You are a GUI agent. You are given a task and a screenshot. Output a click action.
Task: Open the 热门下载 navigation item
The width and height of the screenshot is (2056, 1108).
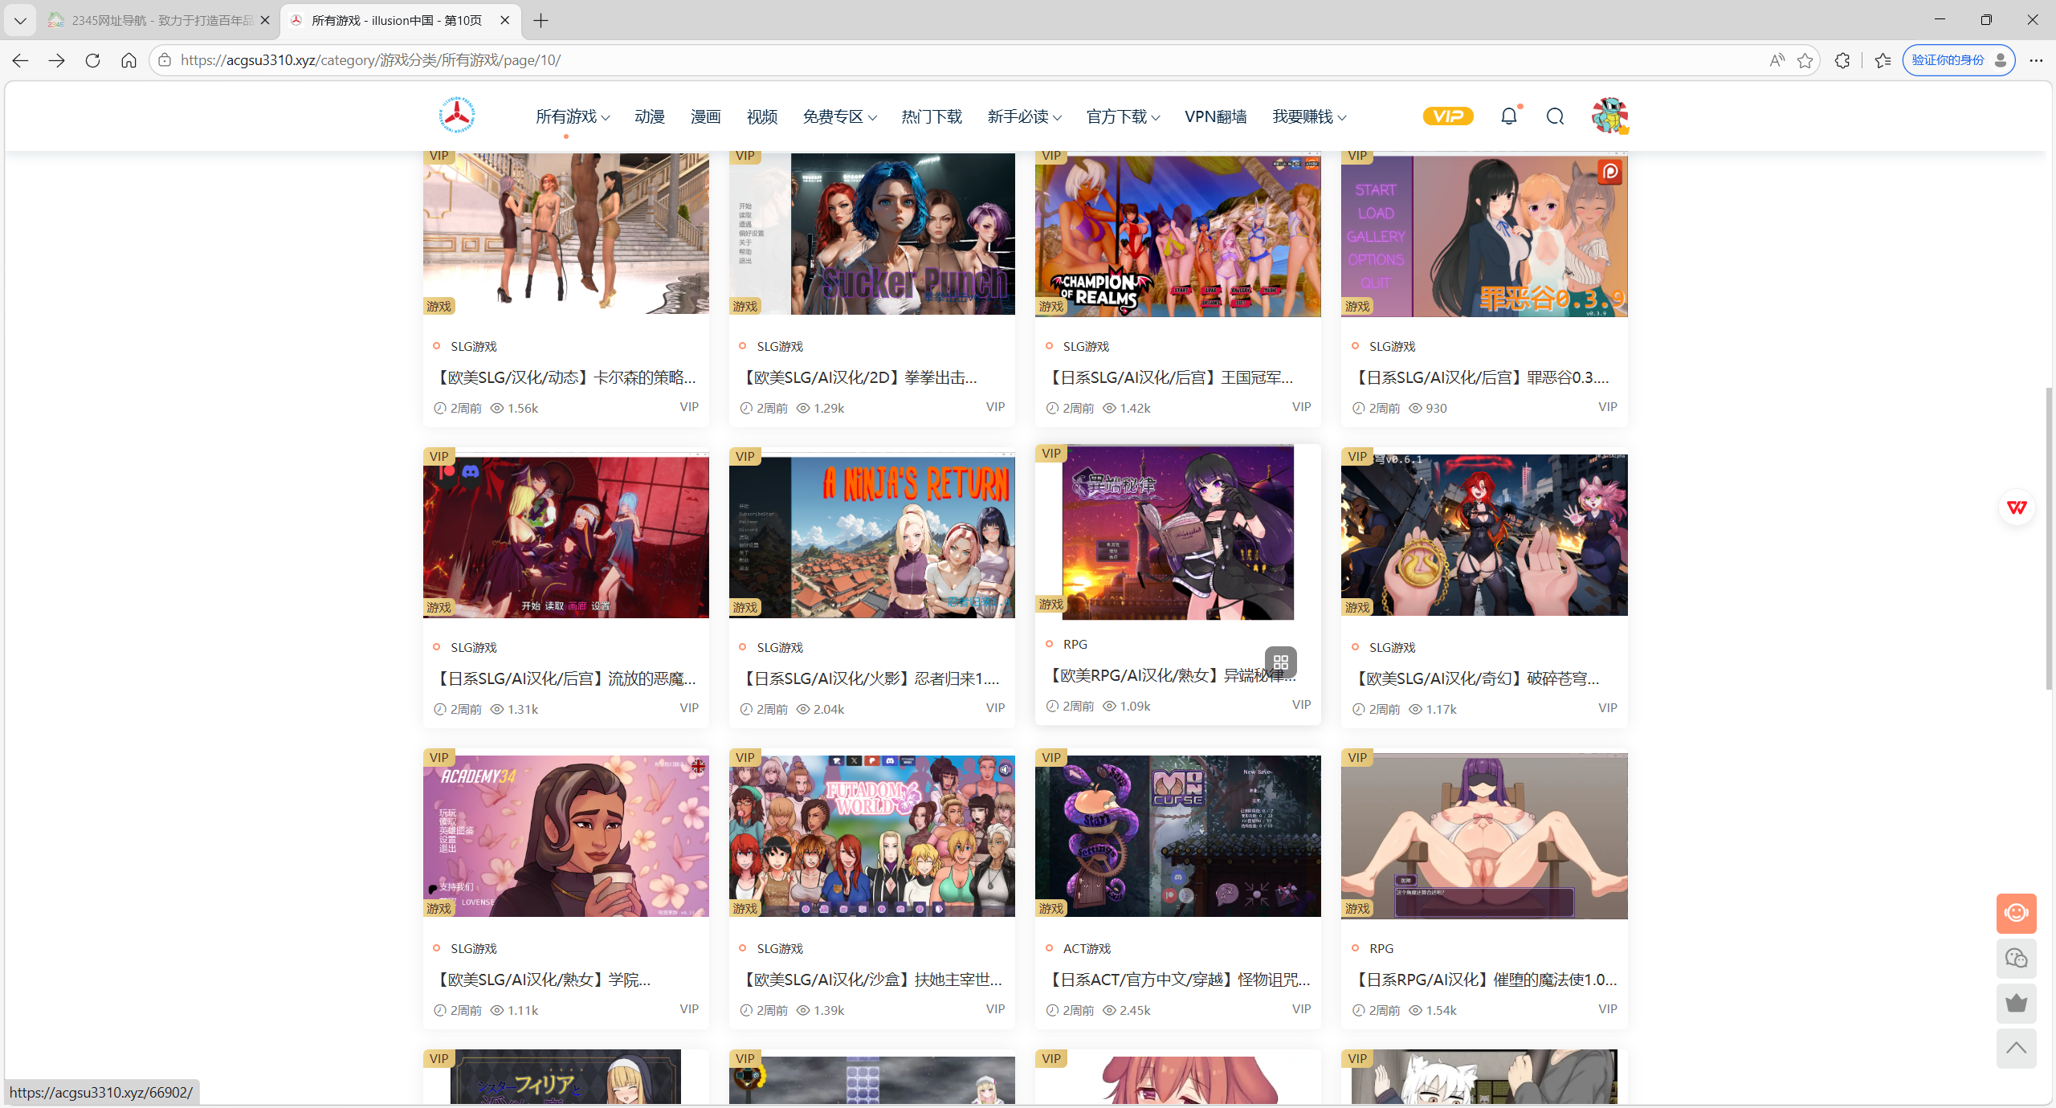932,116
